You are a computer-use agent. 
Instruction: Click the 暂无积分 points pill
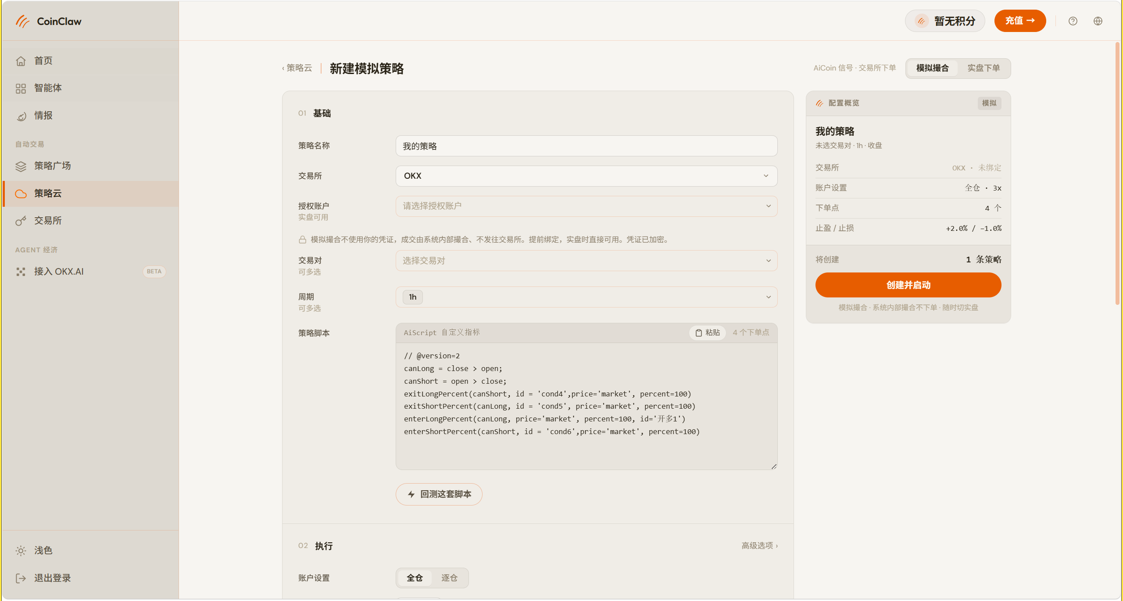pos(945,21)
